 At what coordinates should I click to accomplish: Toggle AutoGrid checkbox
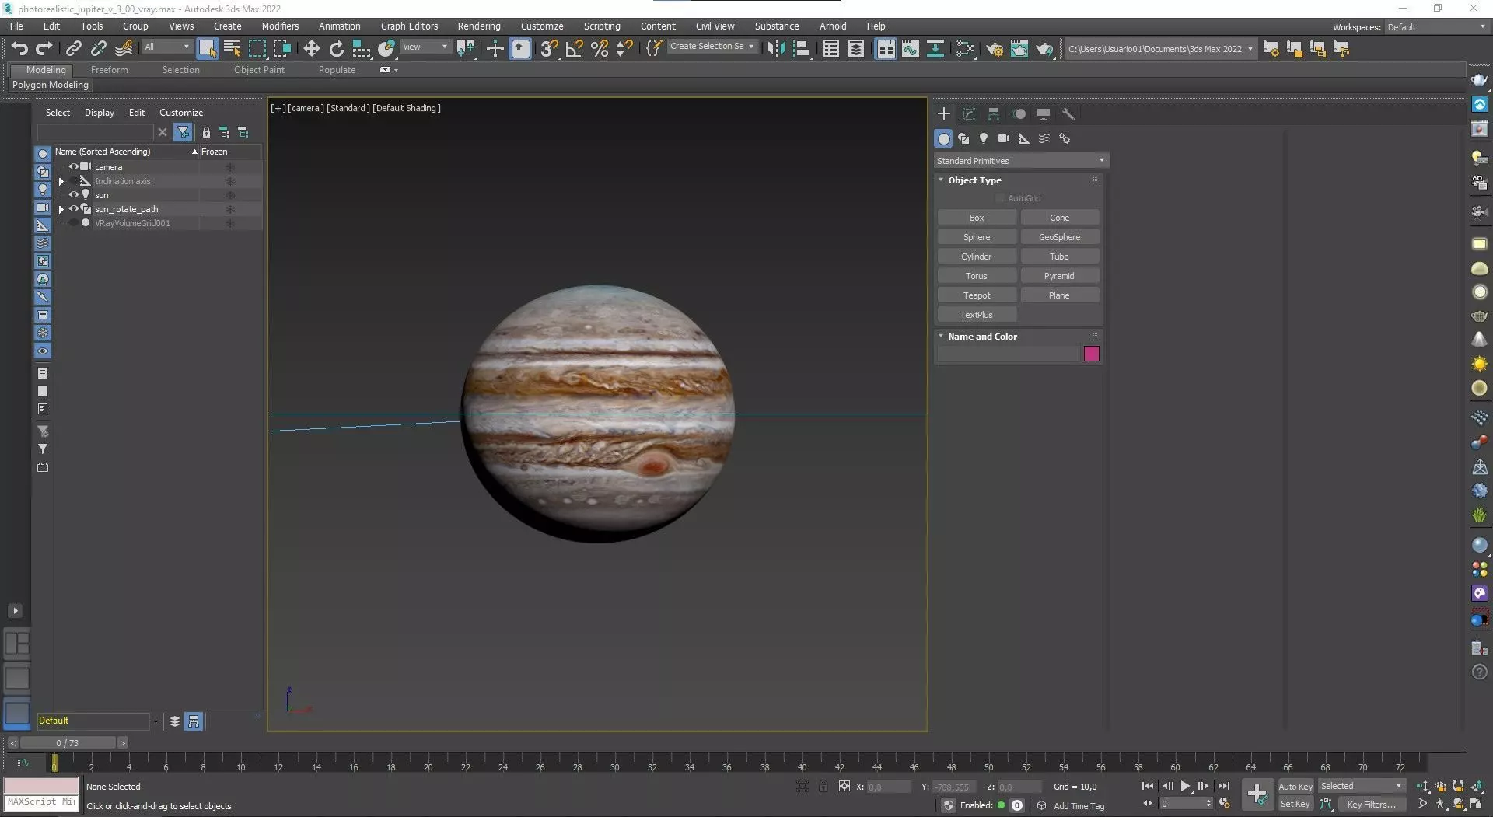(x=1001, y=198)
